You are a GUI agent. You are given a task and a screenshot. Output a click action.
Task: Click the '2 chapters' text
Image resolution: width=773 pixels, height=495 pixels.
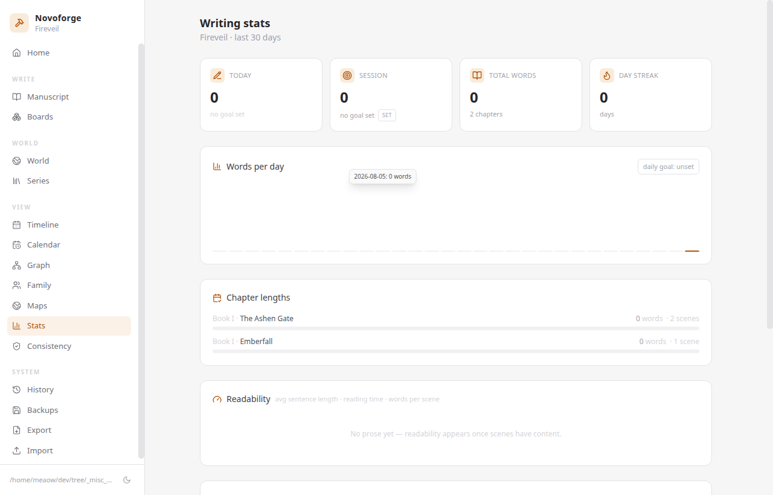click(486, 114)
